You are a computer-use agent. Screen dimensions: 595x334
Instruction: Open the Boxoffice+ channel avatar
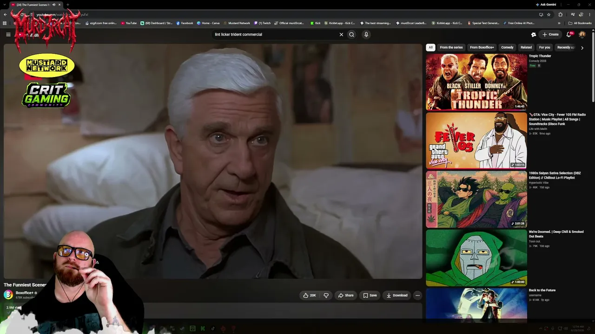pyautogui.click(x=8, y=295)
